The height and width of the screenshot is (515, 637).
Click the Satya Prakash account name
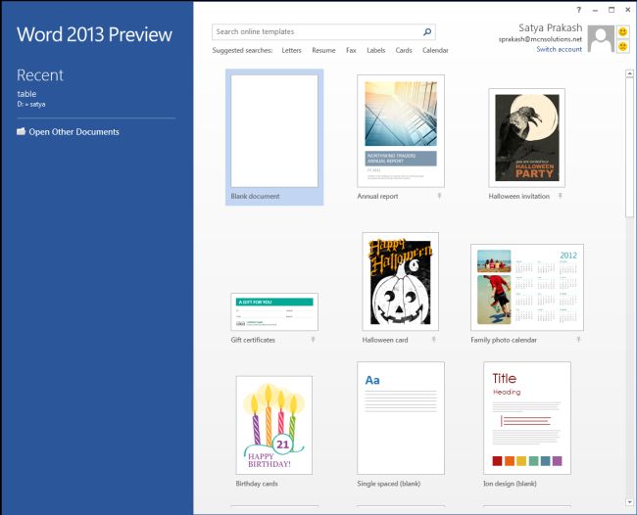[x=550, y=27]
